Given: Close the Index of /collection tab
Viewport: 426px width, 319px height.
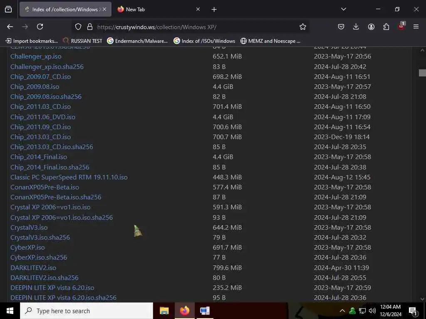Looking at the screenshot, I should tap(104, 9).
